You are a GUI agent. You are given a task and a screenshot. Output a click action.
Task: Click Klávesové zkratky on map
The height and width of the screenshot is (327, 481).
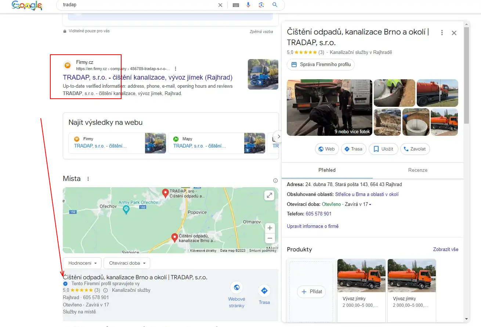coord(203,251)
